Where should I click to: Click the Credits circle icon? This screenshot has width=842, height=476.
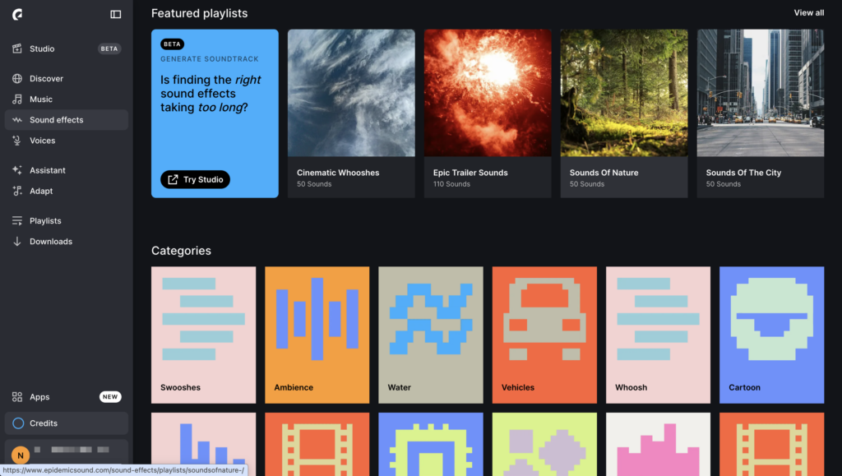pyautogui.click(x=18, y=423)
